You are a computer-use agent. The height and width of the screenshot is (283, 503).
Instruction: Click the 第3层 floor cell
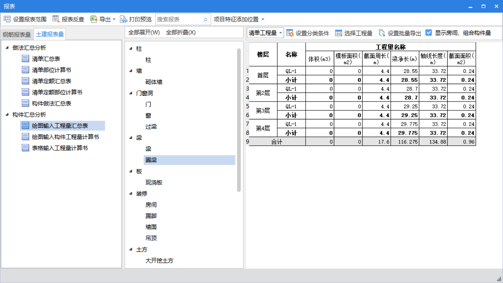pyautogui.click(x=263, y=110)
